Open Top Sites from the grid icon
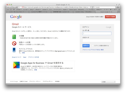 [x=14, y=10]
